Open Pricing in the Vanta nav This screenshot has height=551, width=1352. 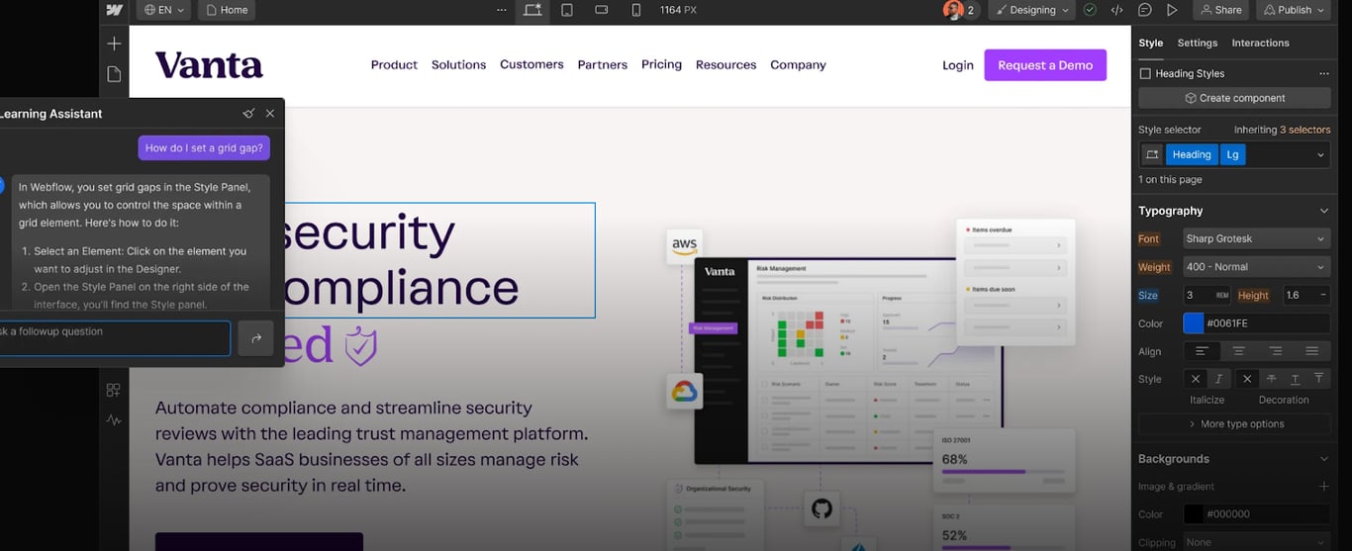[x=661, y=64]
